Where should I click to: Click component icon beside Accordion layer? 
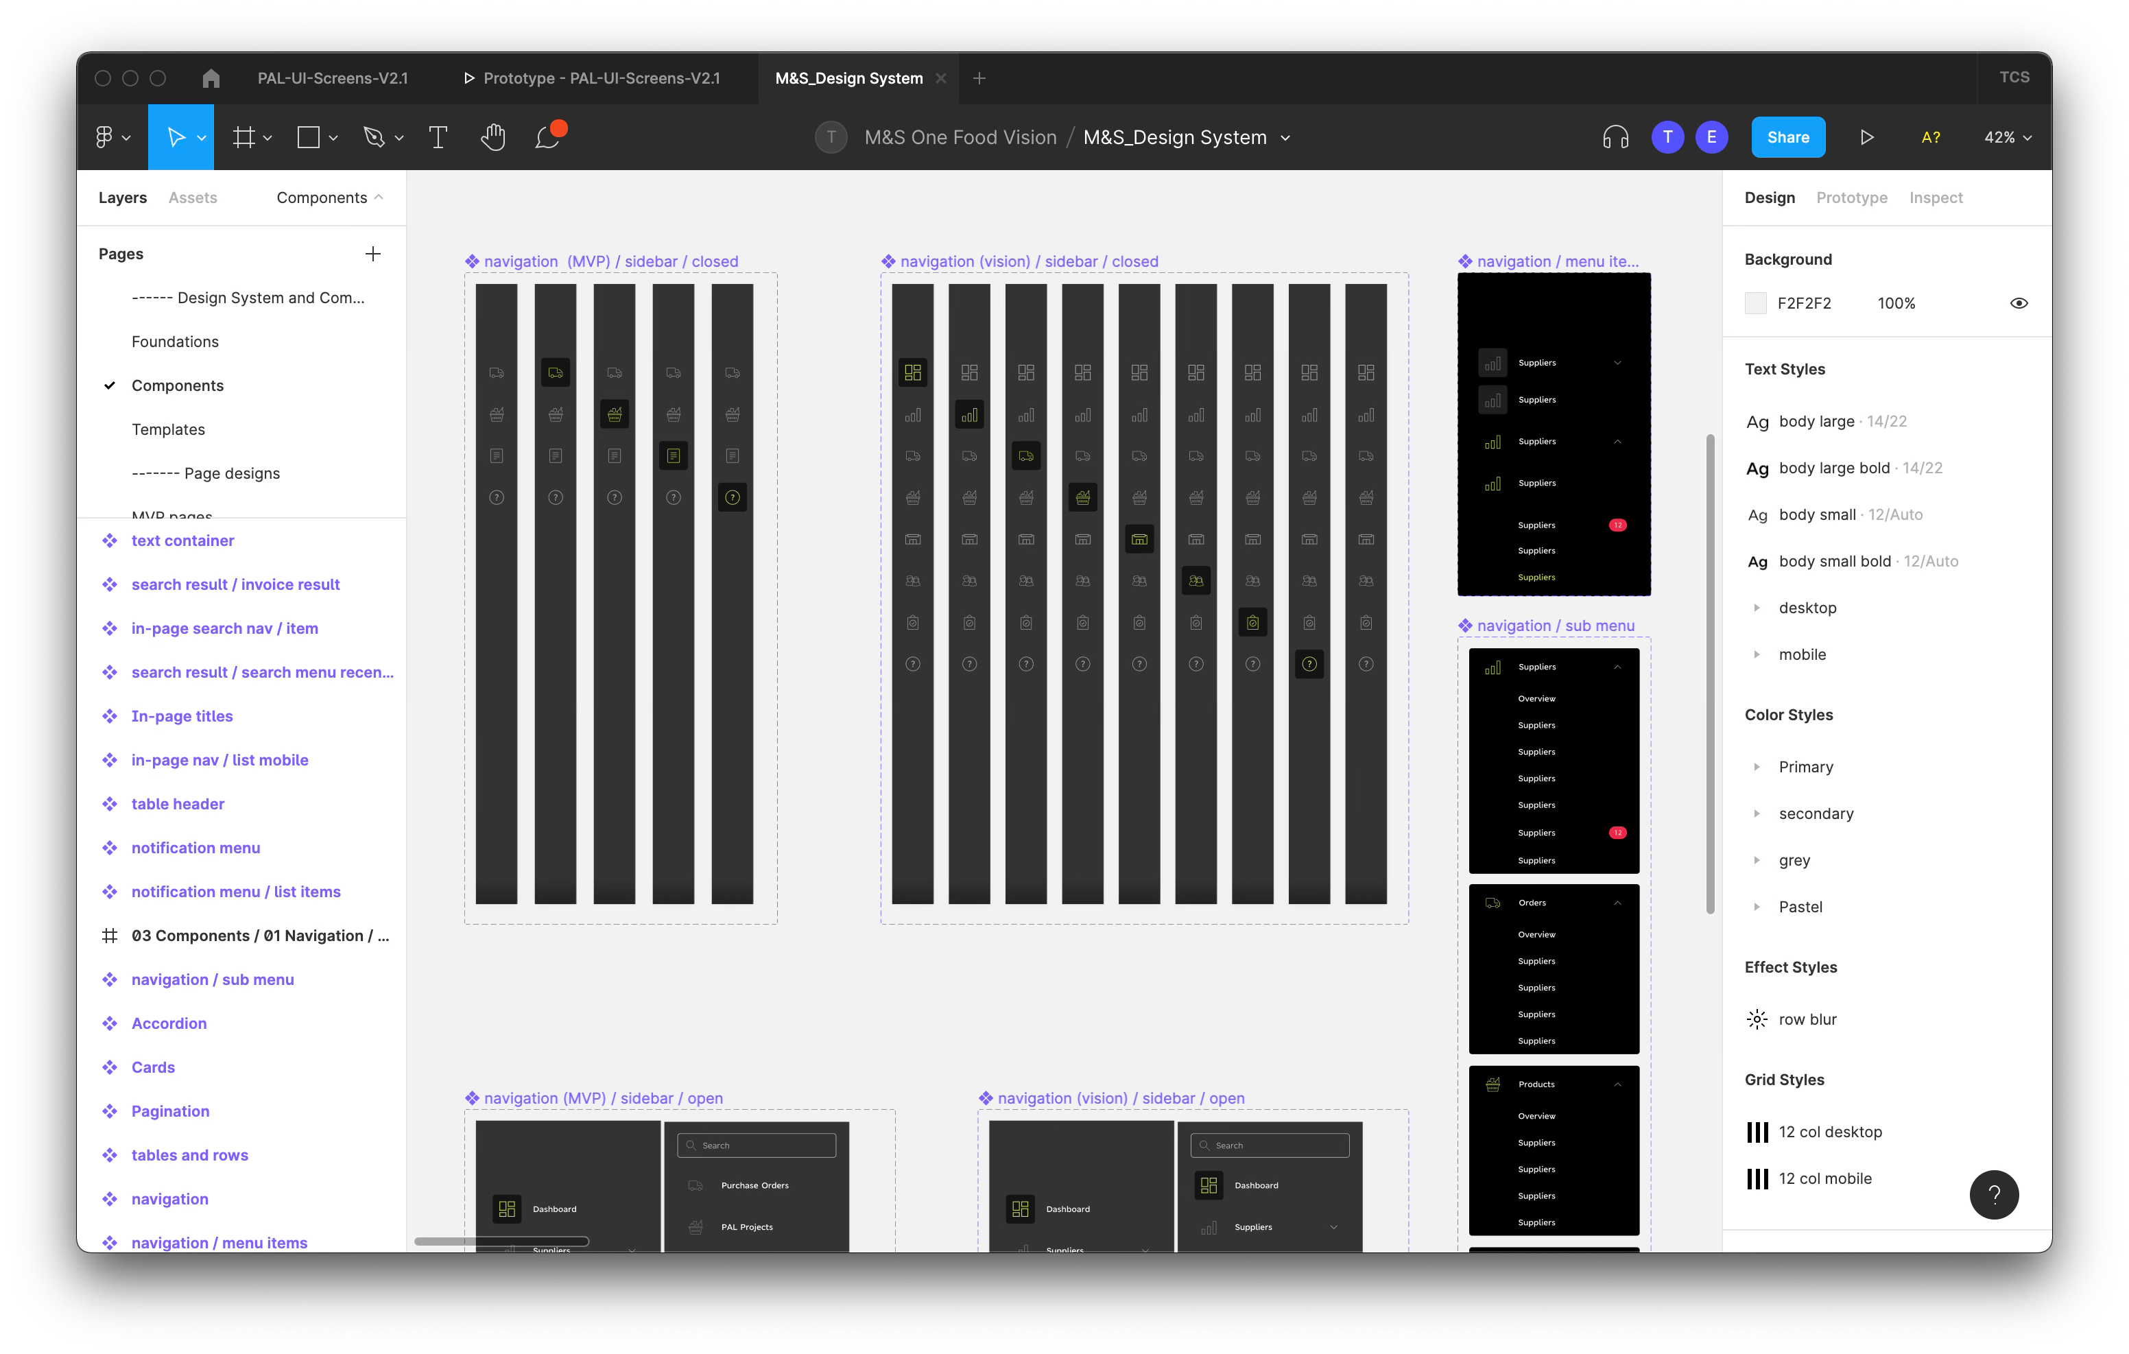tap(110, 1023)
